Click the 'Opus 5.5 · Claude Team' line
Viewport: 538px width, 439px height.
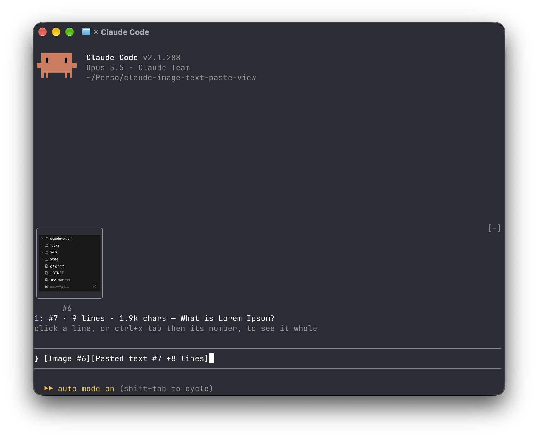pyautogui.click(x=138, y=68)
